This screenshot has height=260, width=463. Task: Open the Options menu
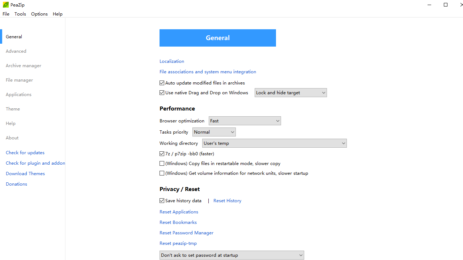coord(39,14)
